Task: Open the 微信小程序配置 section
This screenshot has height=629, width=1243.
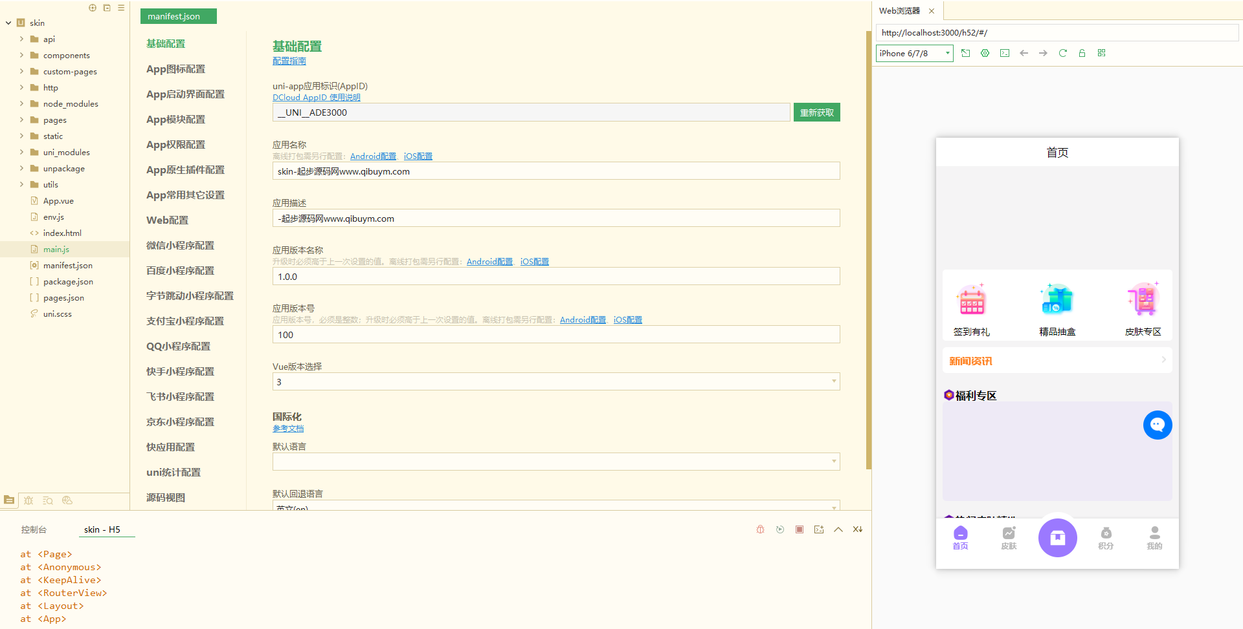Action: tap(180, 245)
